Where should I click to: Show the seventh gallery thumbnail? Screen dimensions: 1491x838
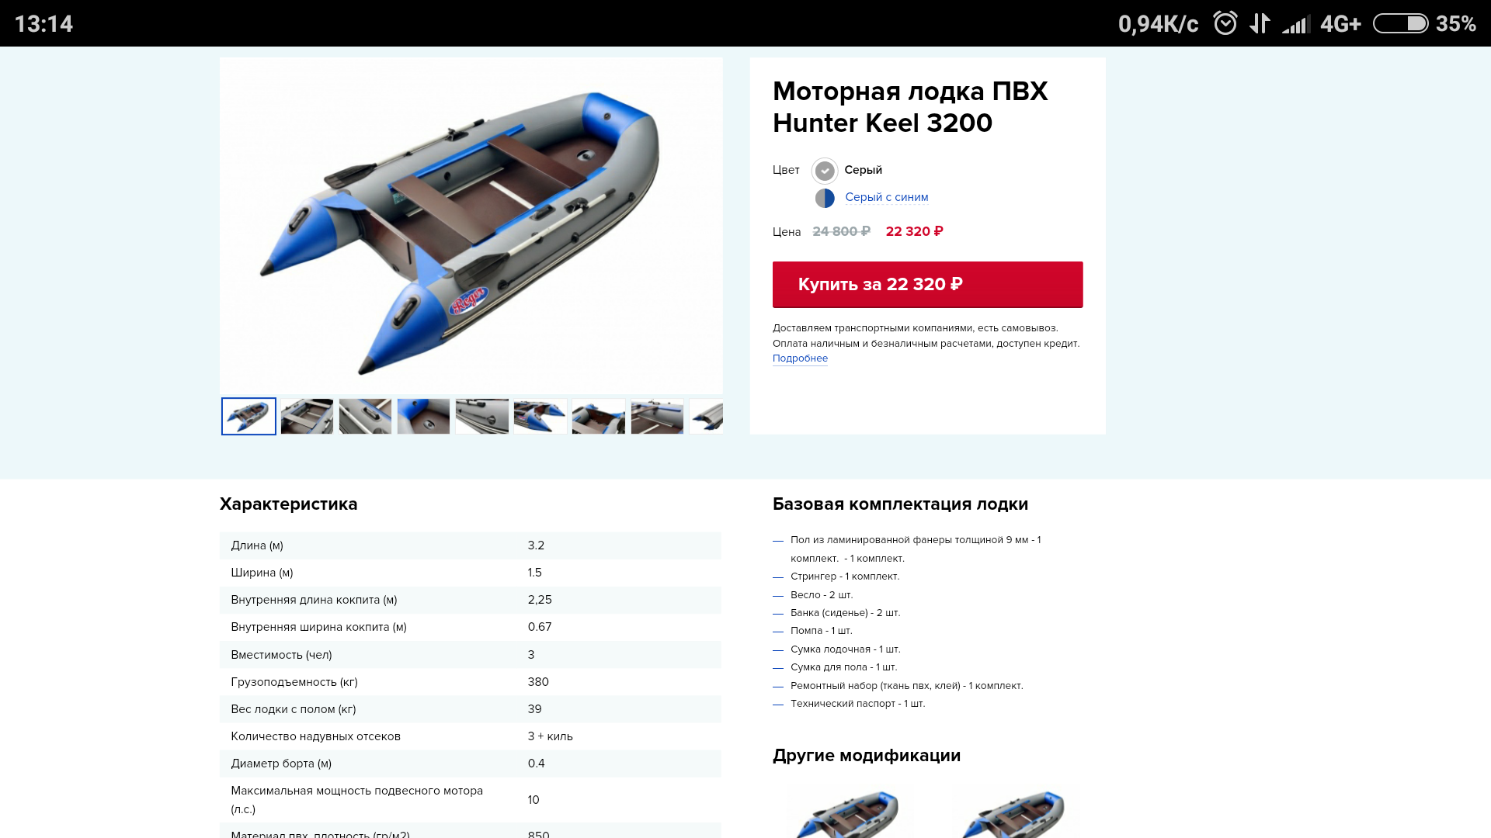click(599, 417)
